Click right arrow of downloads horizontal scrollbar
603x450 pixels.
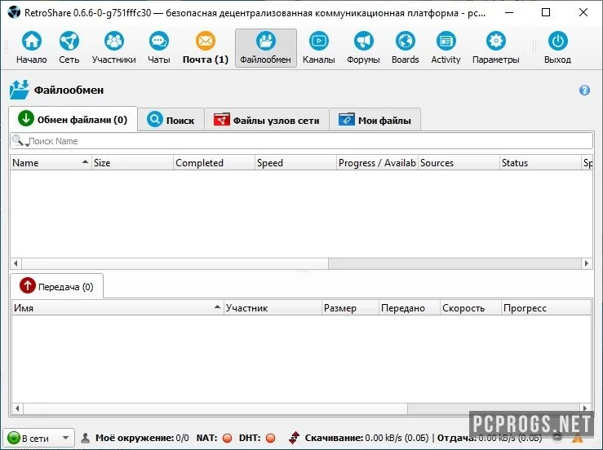click(587, 263)
